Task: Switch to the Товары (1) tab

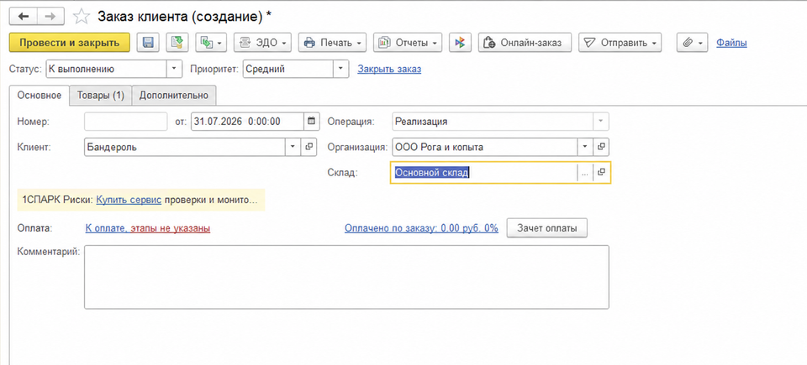Action: (101, 96)
